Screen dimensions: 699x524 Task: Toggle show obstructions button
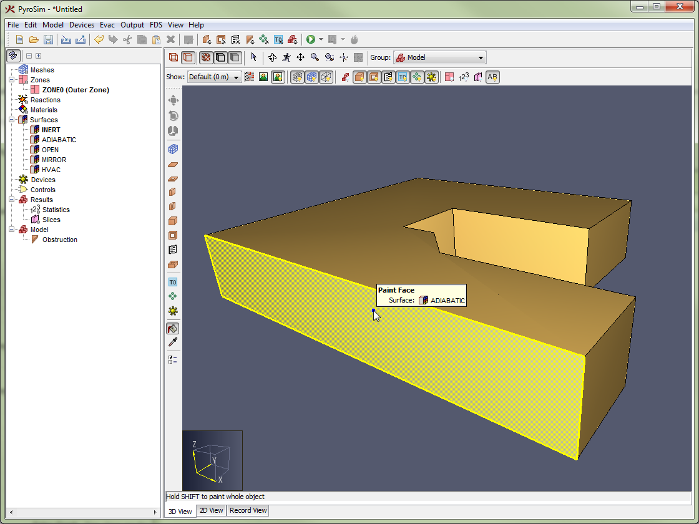[x=359, y=77]
